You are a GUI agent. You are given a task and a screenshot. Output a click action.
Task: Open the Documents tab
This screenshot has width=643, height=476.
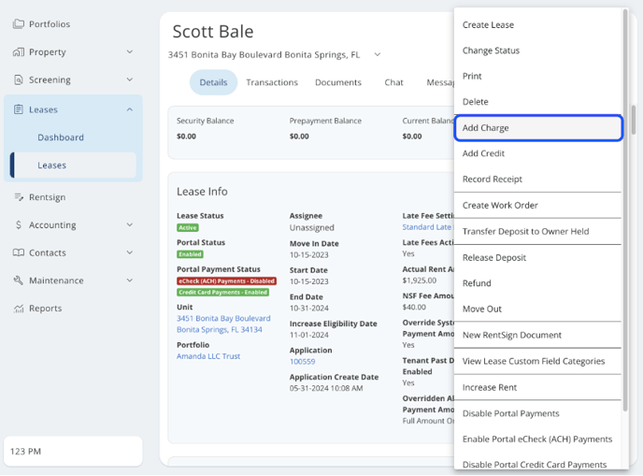coord(338,82)
